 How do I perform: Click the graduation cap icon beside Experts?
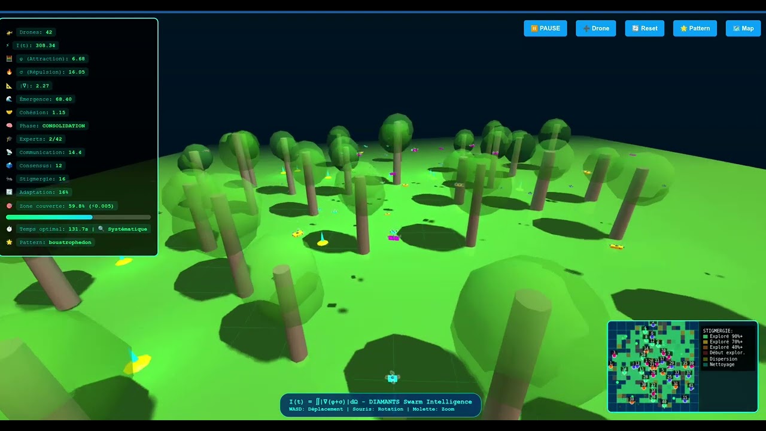point(9,139)
